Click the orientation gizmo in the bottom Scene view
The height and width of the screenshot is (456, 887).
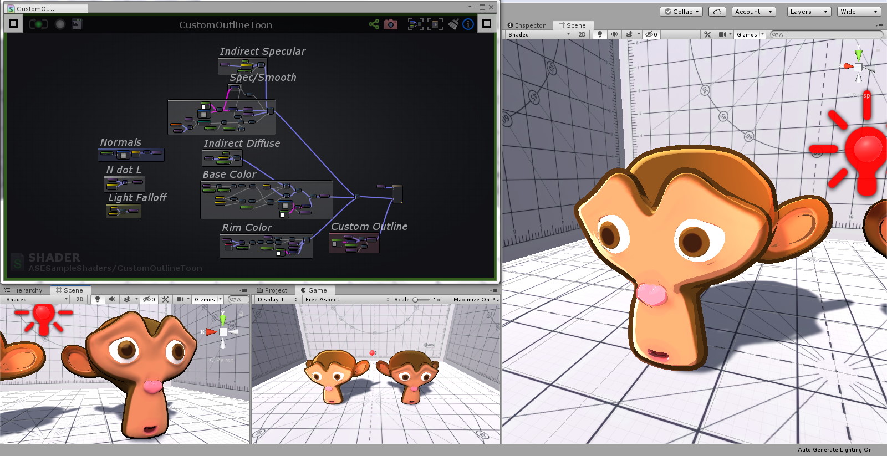pos(223,331)
